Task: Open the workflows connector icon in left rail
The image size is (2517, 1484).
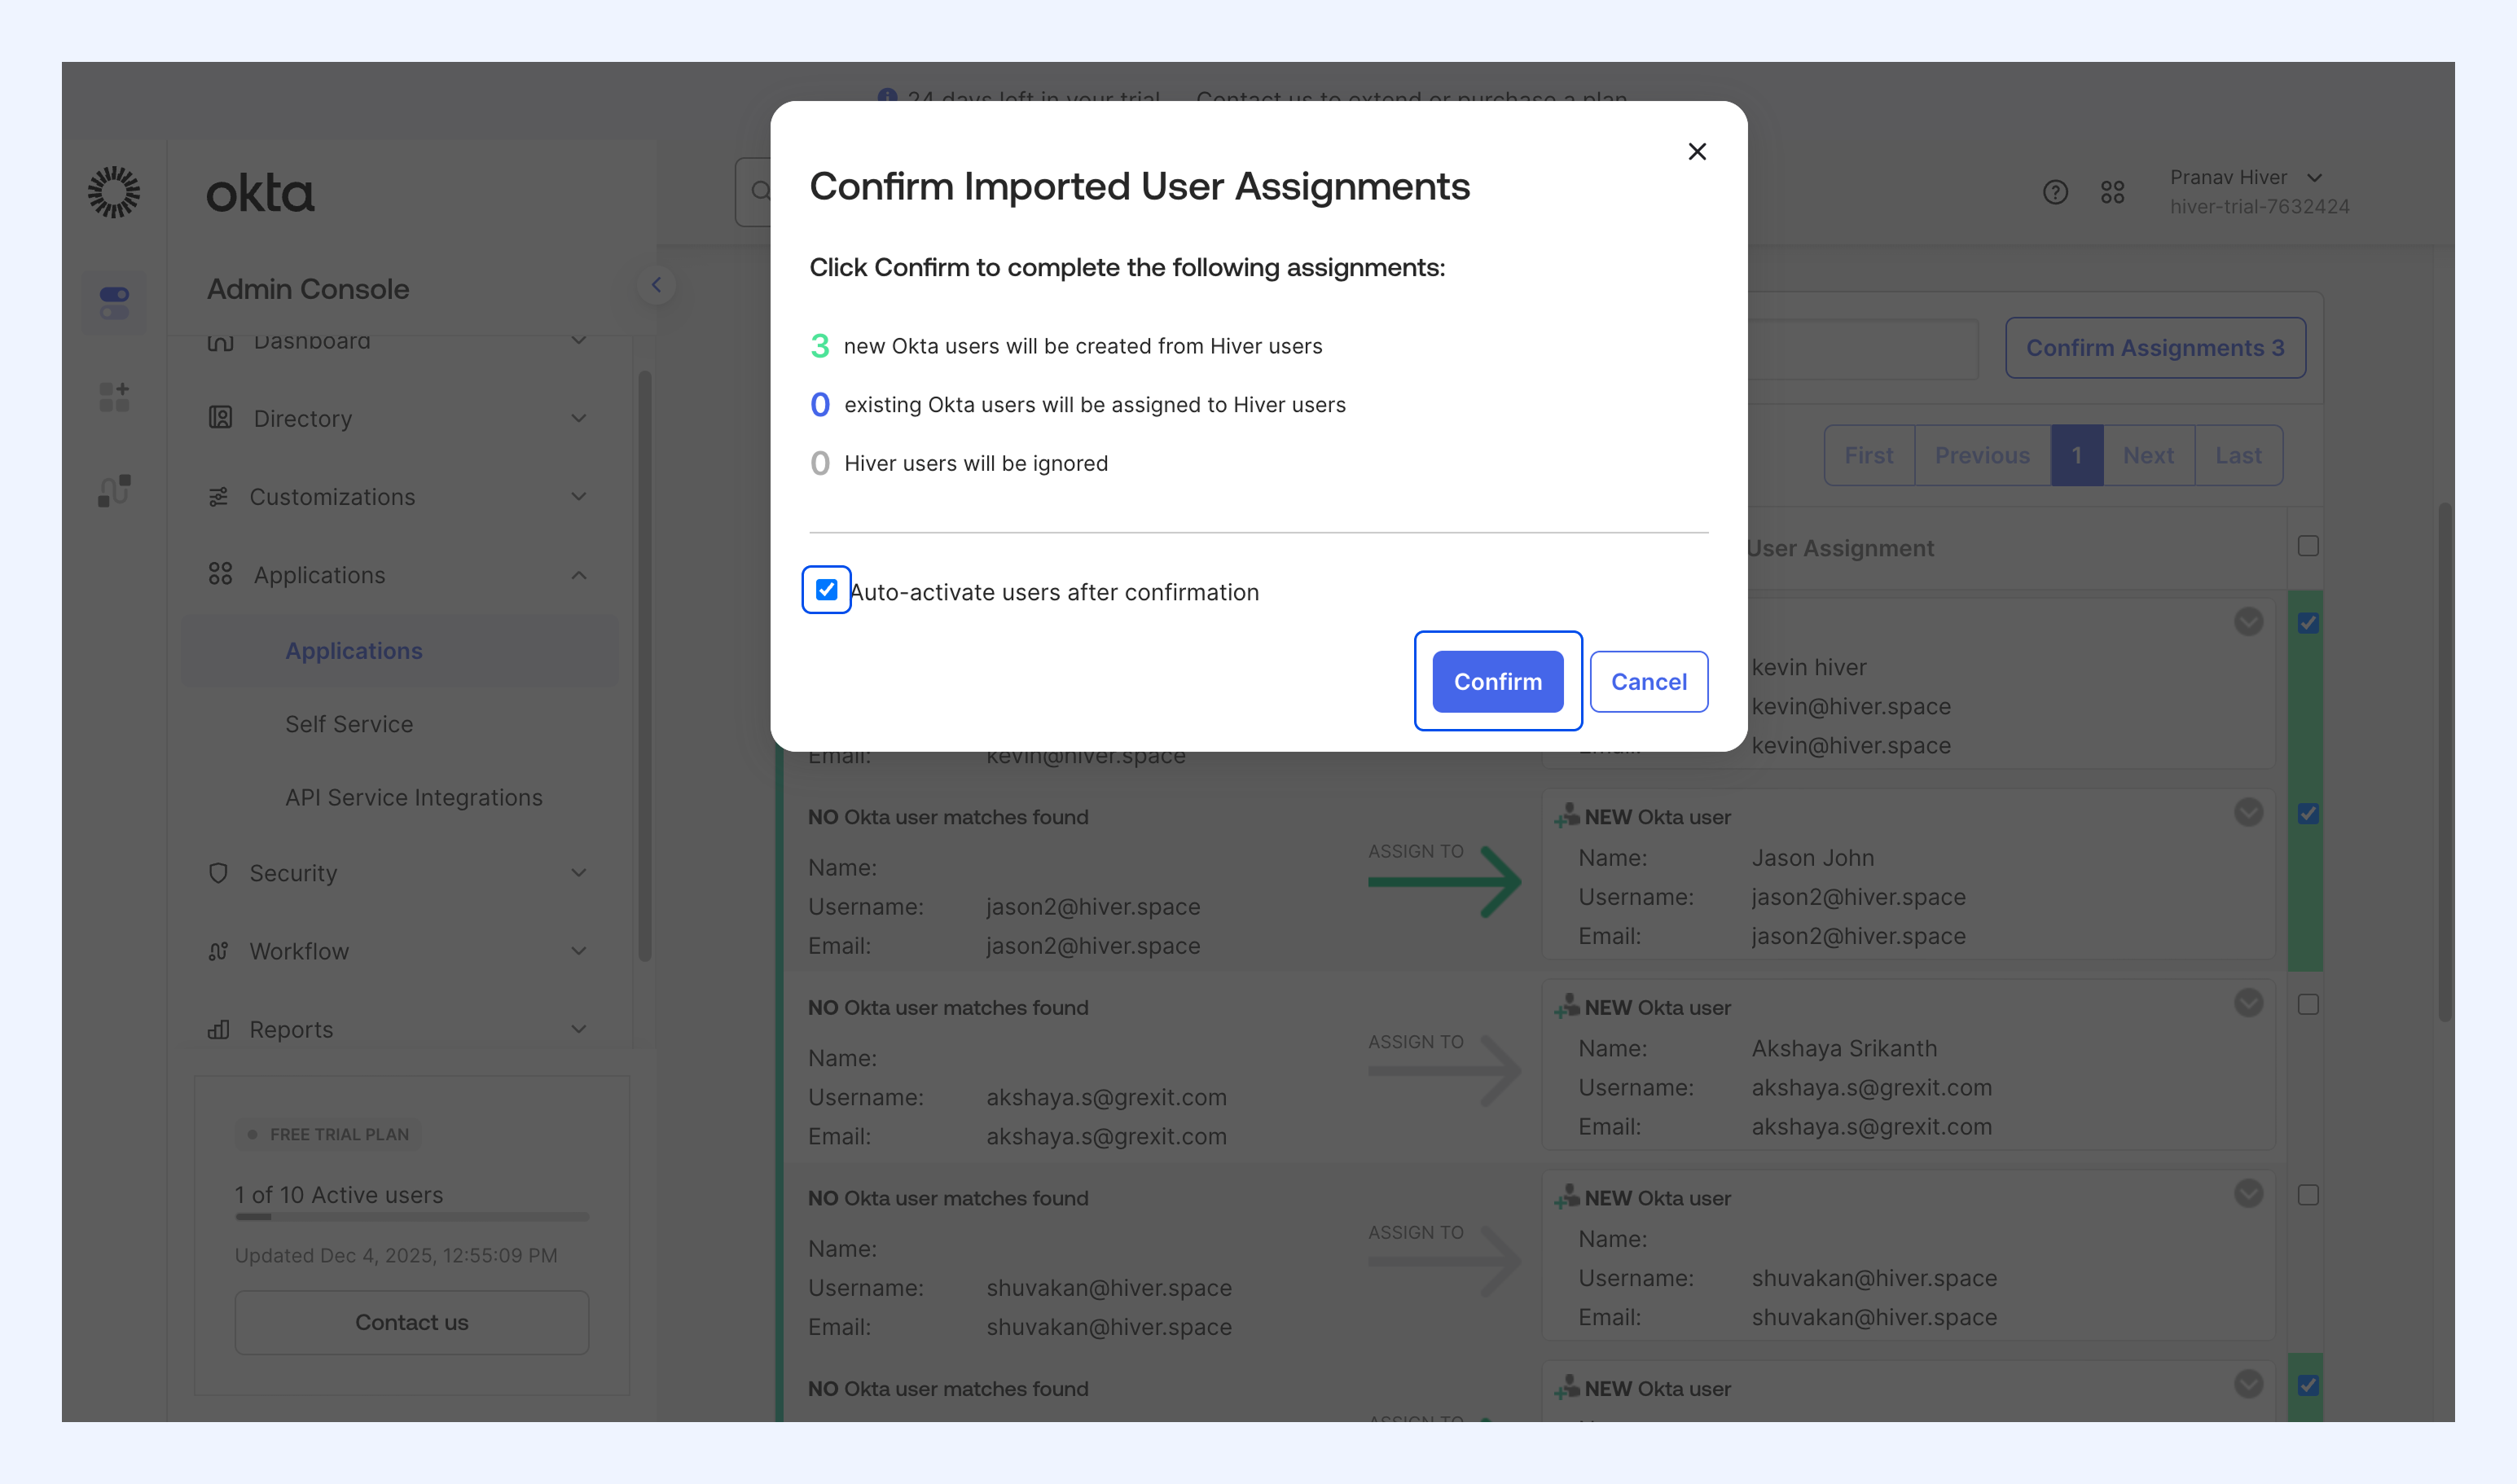Action: tap(114, 491)
